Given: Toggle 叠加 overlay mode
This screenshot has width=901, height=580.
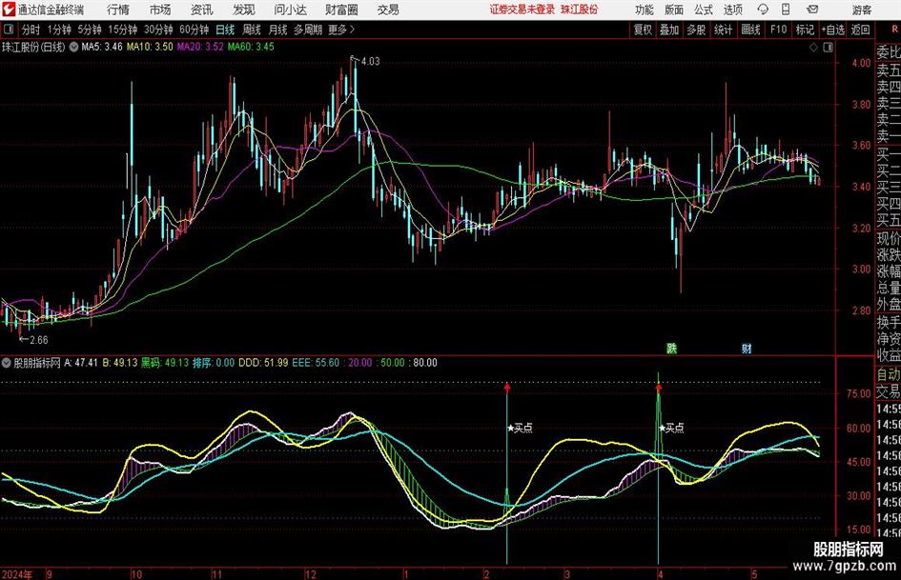Looking at the screenshot, I should 670,30.
